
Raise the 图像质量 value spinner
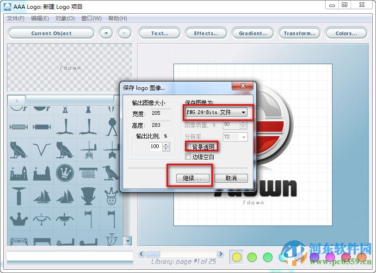pos(243,123)
